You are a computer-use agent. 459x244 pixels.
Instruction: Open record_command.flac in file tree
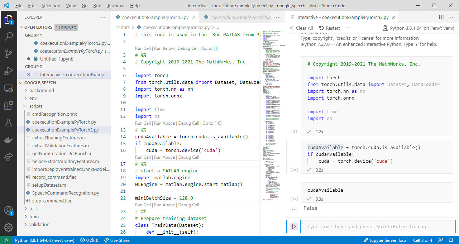tap(54, 177)
